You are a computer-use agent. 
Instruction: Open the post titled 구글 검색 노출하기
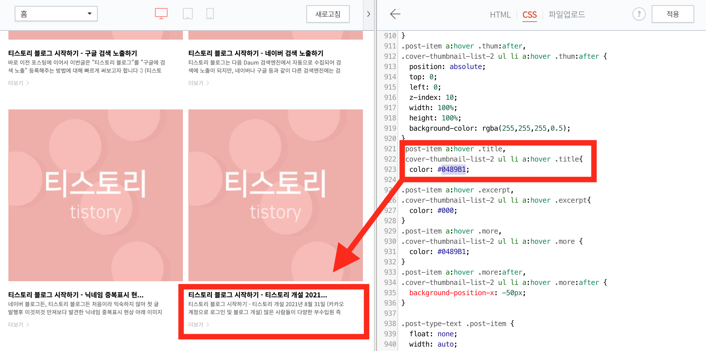(x=73, y=53)
